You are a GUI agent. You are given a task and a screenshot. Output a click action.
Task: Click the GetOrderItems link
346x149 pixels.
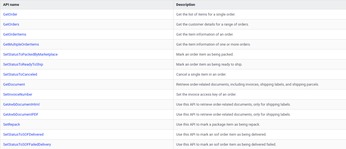click(15, 34)
